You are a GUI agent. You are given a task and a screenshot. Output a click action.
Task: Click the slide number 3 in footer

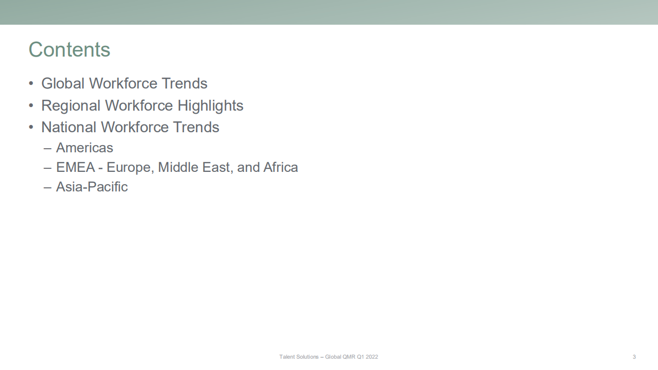[634, 357]
